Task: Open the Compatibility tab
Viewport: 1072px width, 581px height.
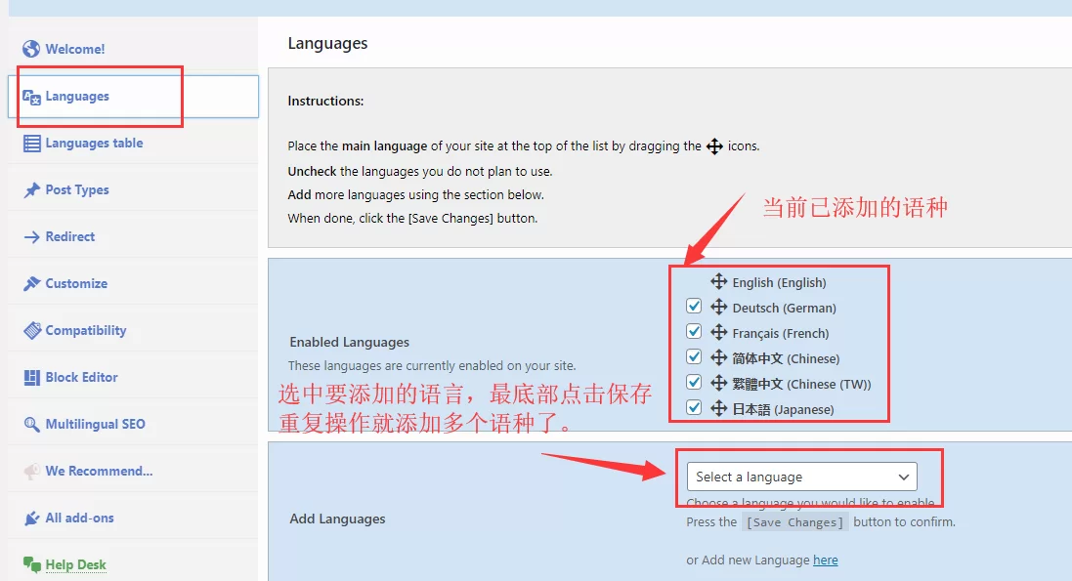Action: pyautogui.click(x=133, y=331)
